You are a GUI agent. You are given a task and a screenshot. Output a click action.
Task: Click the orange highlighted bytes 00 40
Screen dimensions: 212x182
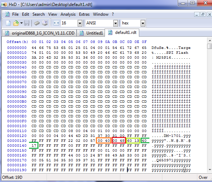104,140
